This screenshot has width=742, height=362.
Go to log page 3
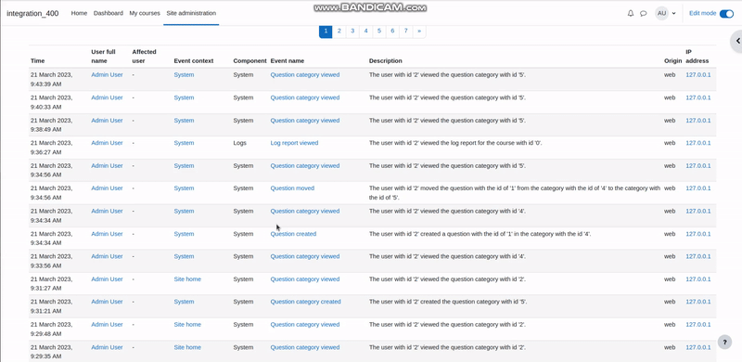(x=352, y=32)
